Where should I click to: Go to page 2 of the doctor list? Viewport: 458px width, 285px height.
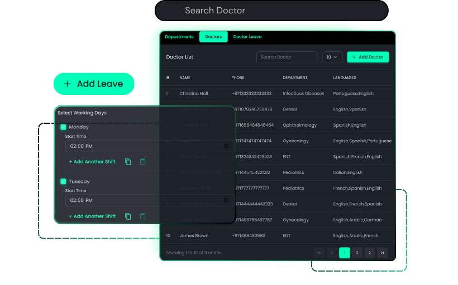(x=357, y=253)
